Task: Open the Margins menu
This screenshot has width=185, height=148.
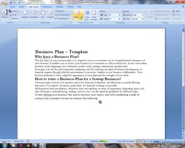Action: (x=25, y=14)
